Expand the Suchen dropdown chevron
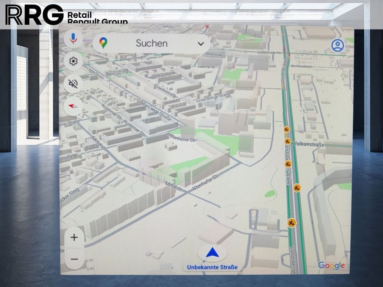 click(x=201, y=44)
